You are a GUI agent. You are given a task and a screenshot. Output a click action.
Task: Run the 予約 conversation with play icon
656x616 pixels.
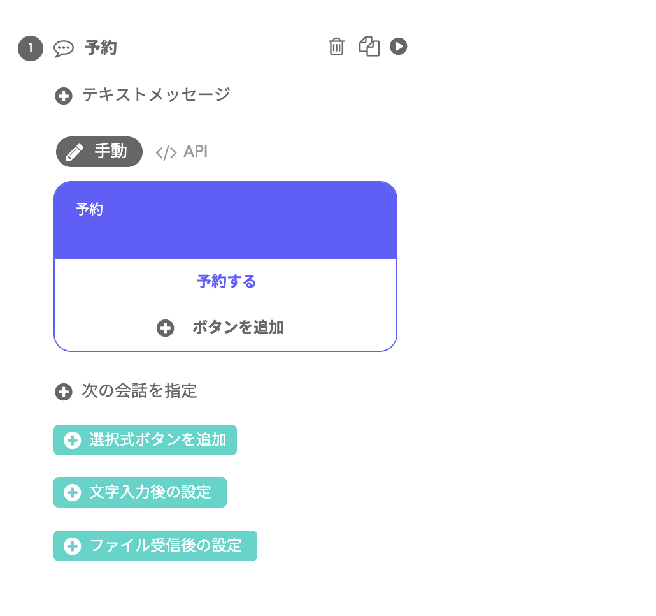(398, 46)
